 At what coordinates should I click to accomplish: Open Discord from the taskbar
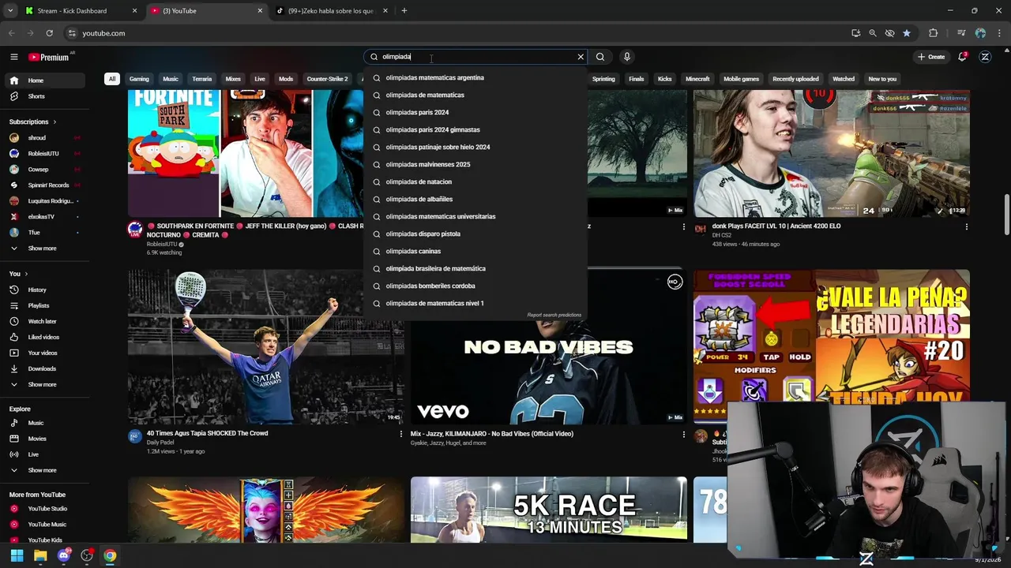click(x=64, y=556)
